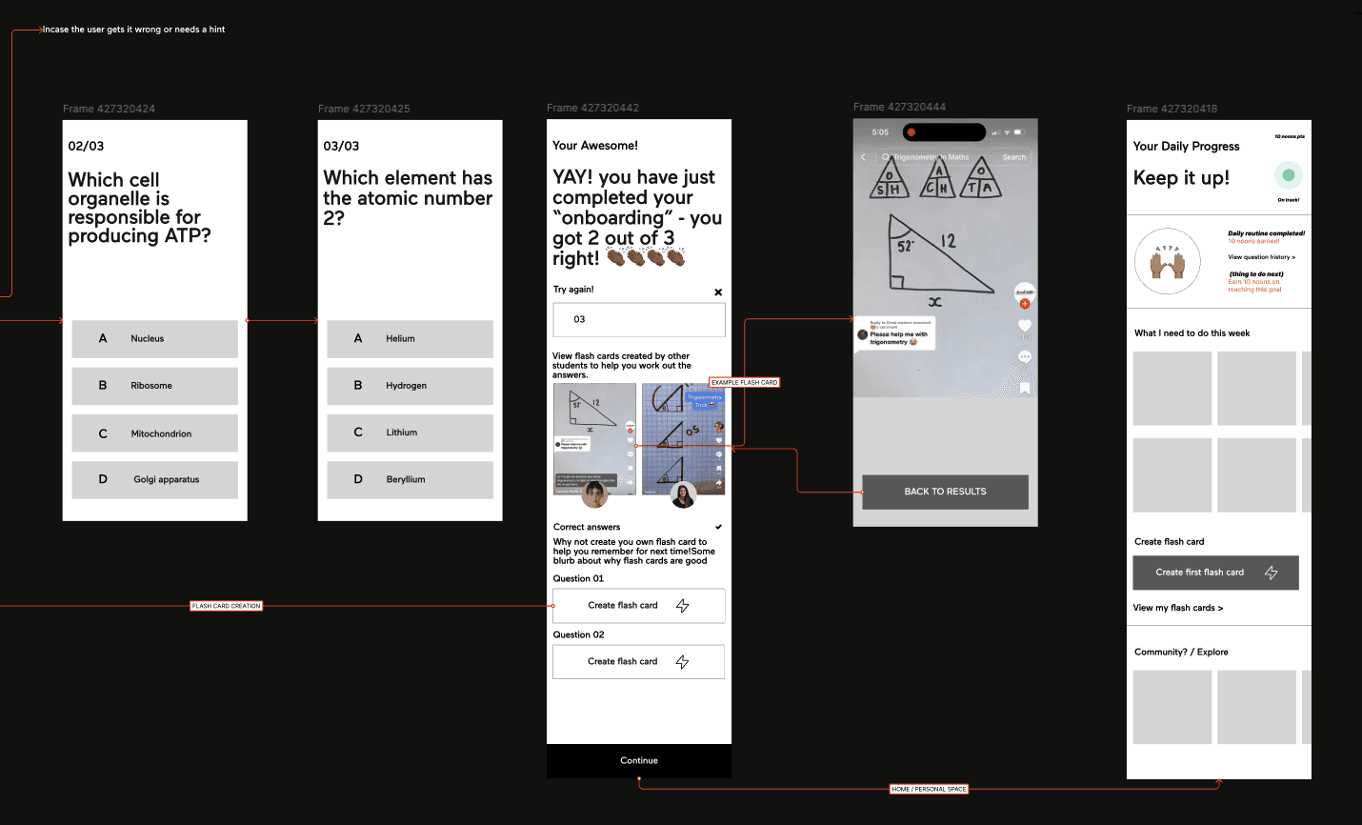Select answer B Hydrogen
Viewport: 1362px width, 825px height.
click(410, 386)
